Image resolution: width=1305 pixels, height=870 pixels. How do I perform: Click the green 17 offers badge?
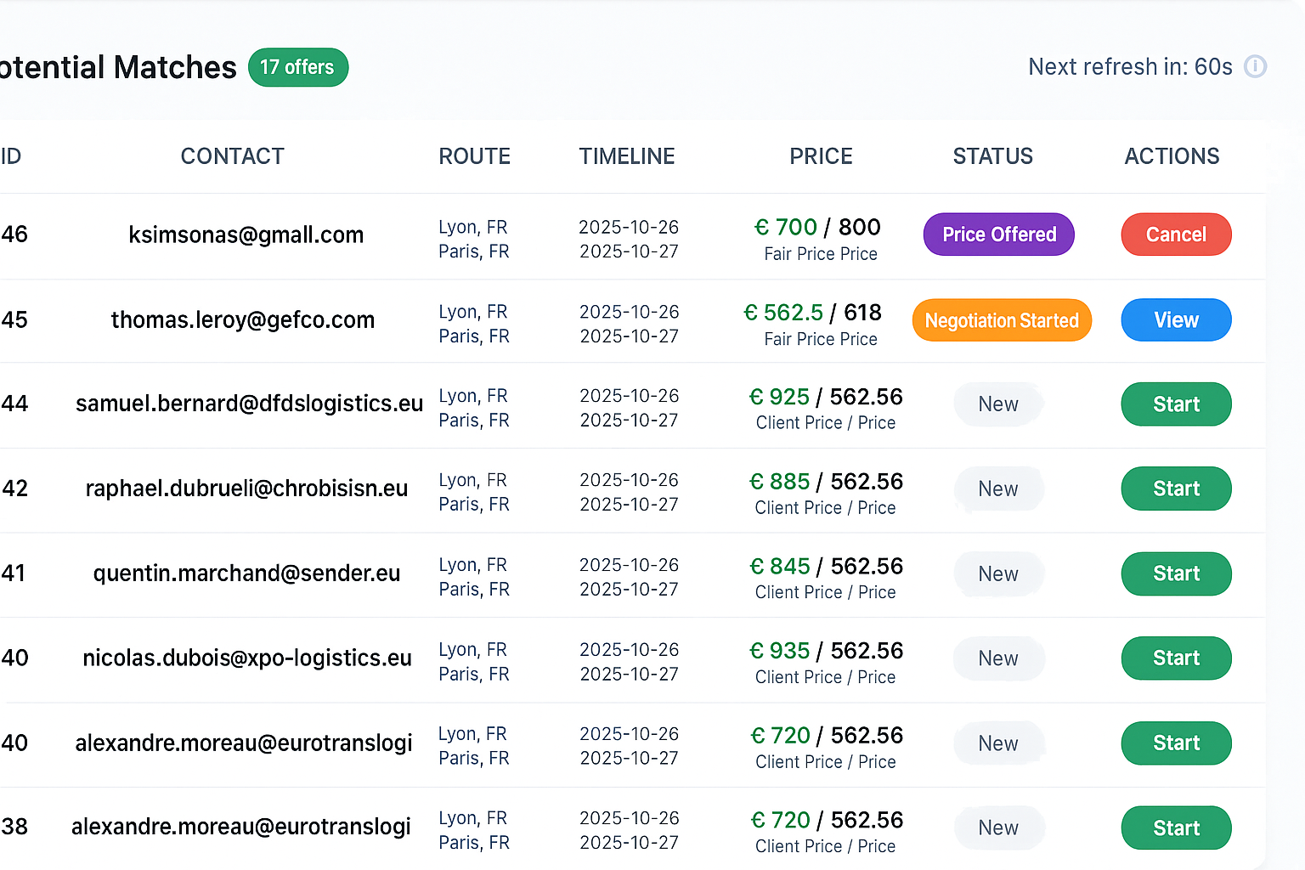(x=297, y=67)
